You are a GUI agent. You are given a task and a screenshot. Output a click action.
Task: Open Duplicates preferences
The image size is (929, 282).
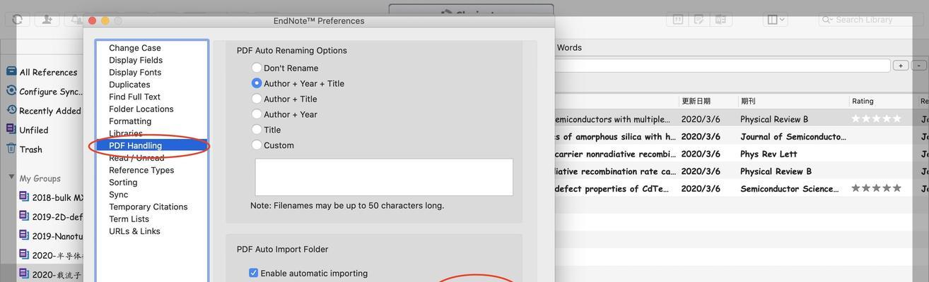coord(129,85)
